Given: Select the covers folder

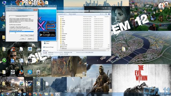Looking at the screenshot, I should [x=63, y=24].
